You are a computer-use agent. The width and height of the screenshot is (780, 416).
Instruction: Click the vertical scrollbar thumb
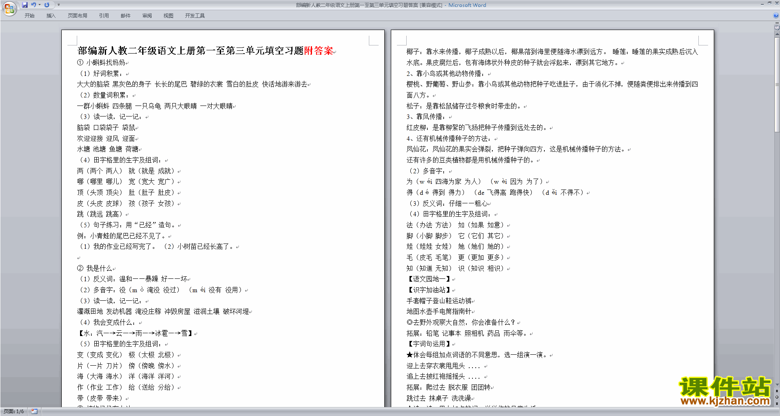pyautogui.click(x=777, y=84)
